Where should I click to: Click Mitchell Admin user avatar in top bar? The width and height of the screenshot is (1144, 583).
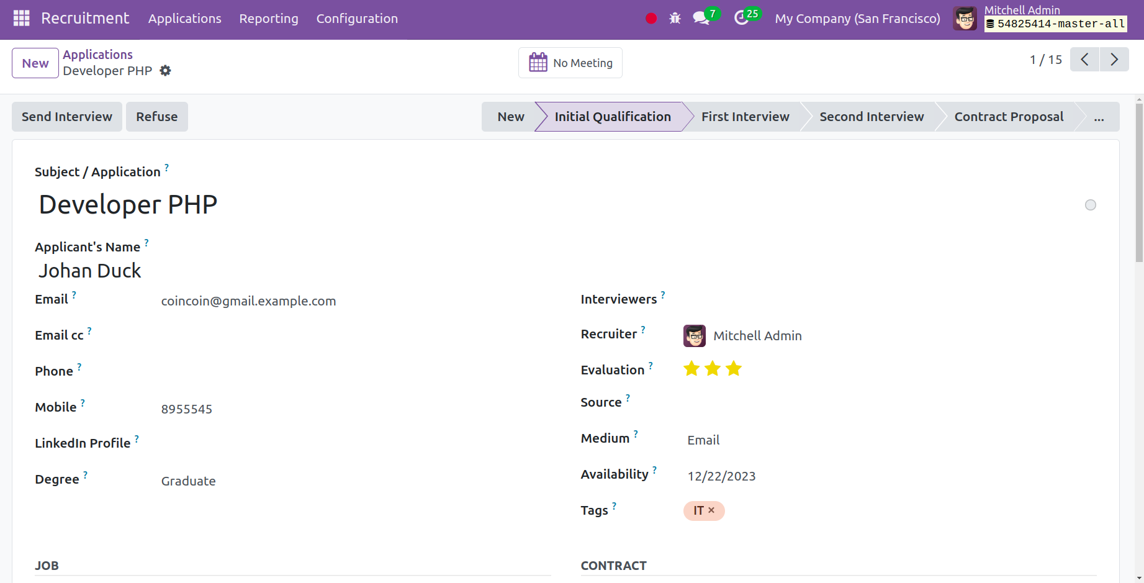pyautogui.click(x=965, y=19)
